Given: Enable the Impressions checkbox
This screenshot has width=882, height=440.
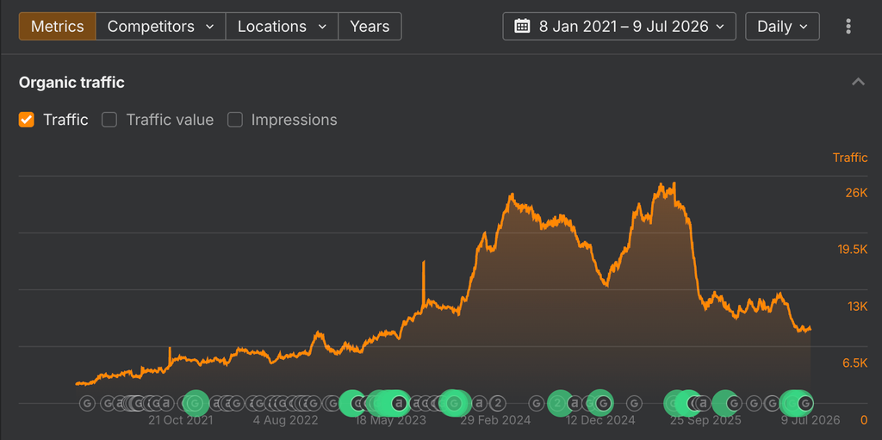Looking at the screenshot, I should point(234,120).
